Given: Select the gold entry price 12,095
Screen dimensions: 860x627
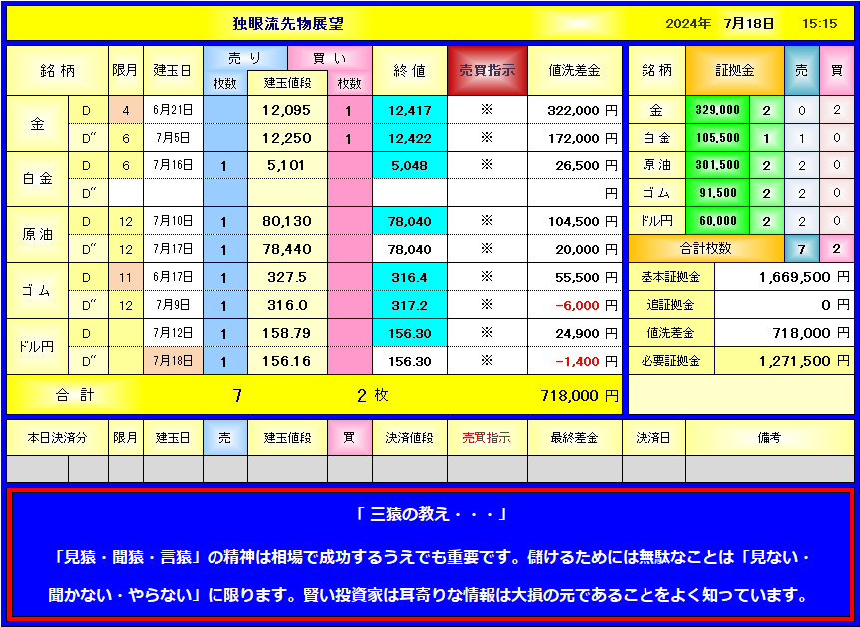Looking at the screenshot, I should pyautogui.click(x=288, y=111).
